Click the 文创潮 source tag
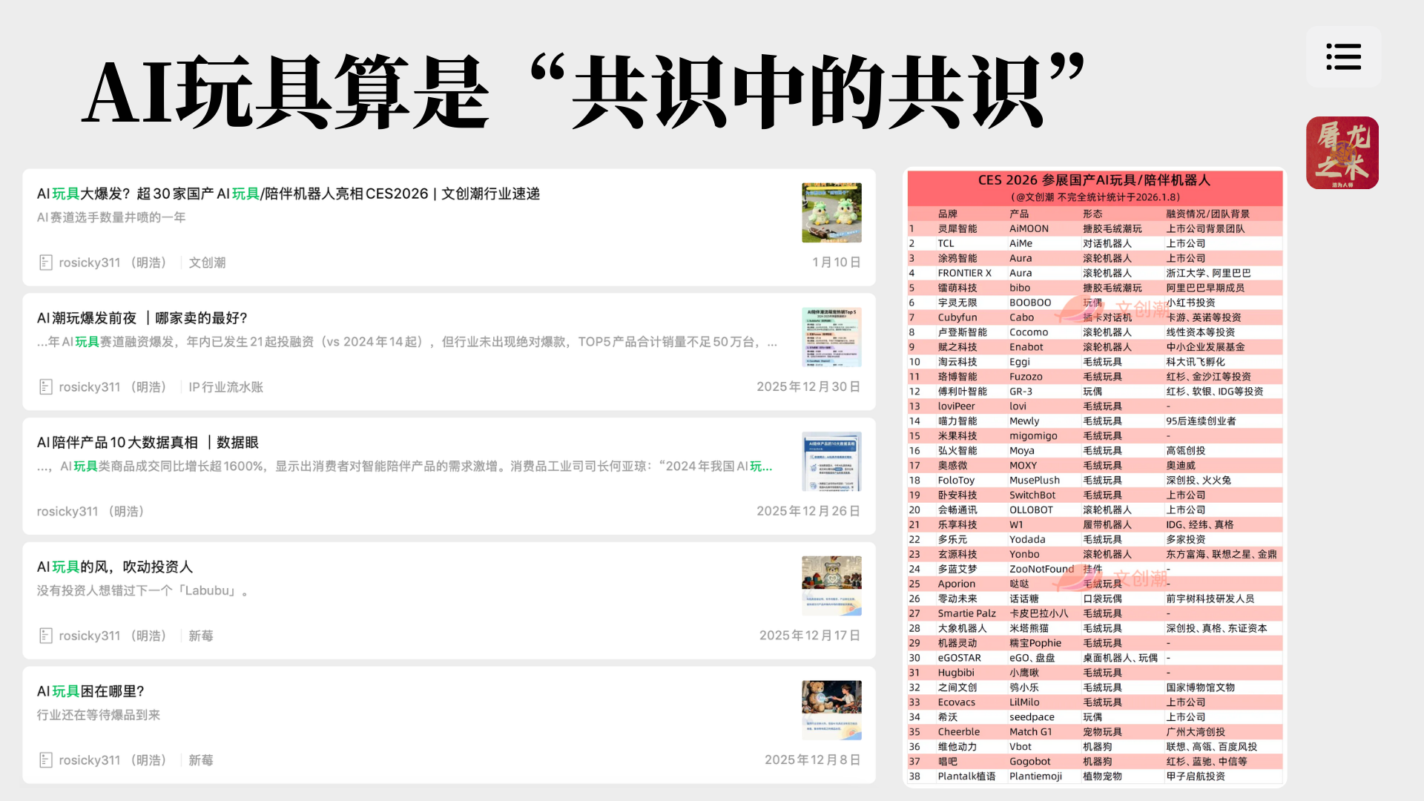 click(207, 263)
